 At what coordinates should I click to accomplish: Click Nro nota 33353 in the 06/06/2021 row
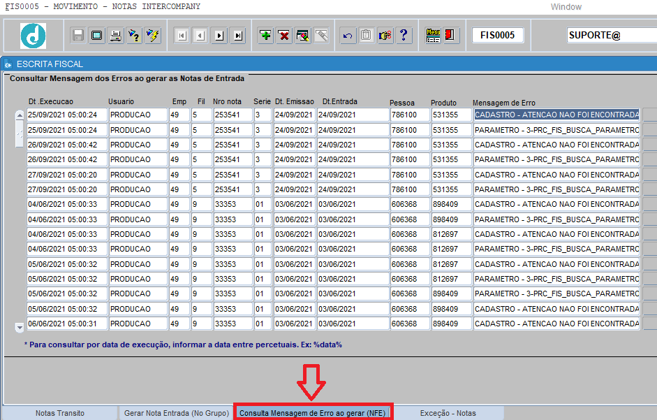[x=233, y=324]
